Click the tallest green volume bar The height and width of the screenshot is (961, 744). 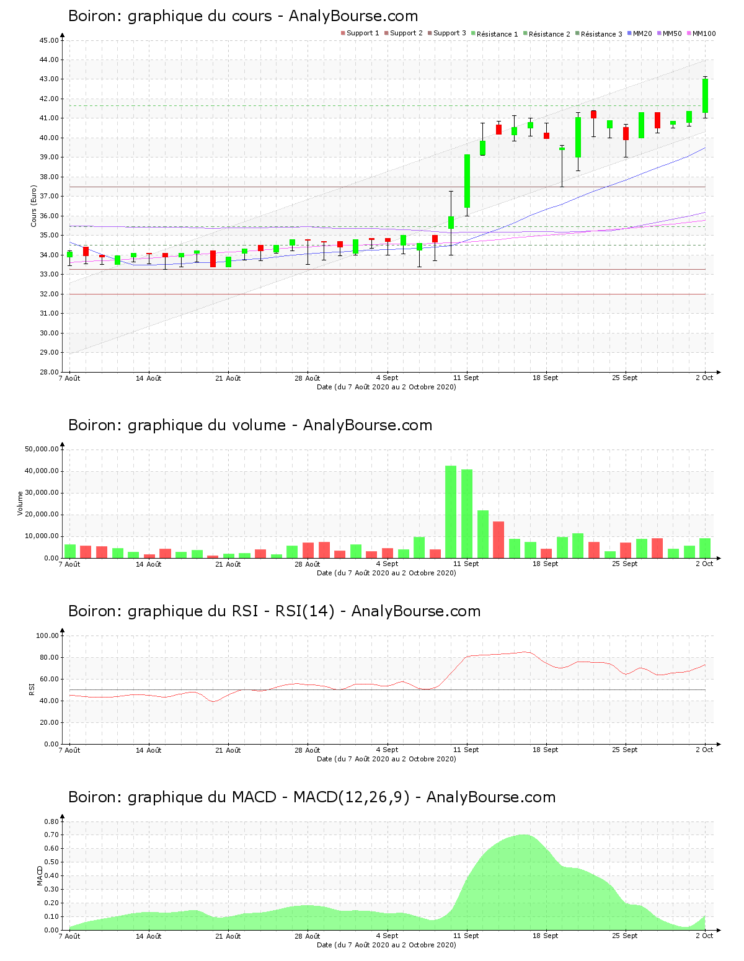click(x=451, y=511)
